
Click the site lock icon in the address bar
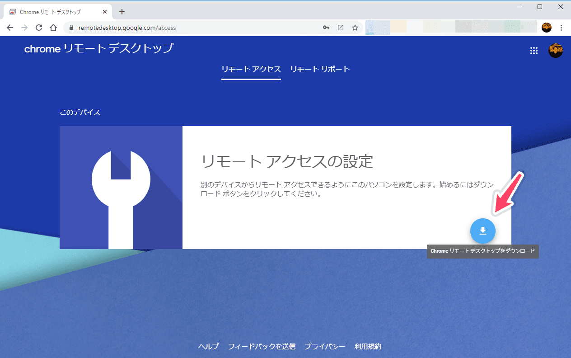coord(71,28)
